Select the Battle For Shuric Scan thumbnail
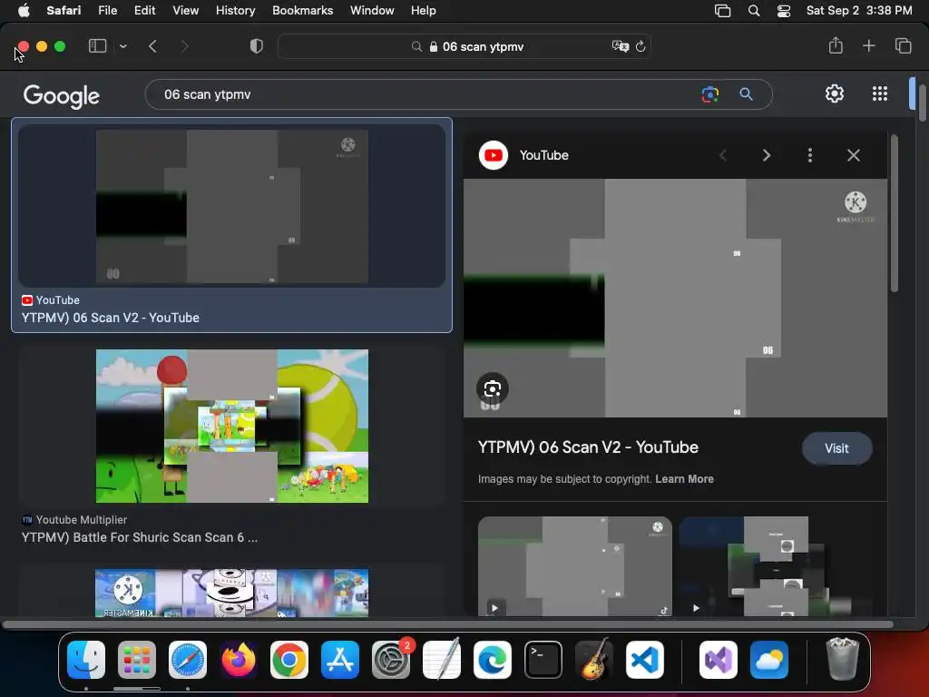Image resolution: width=929 pixels, height=697 pixels. 231,426
